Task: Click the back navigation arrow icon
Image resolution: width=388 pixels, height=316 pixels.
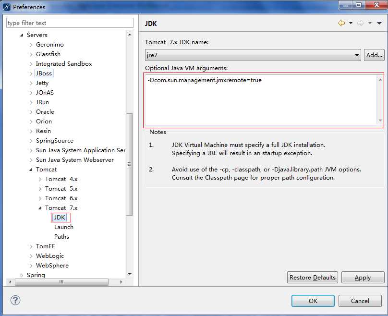Action: pyautogui.click(x=341, y=23)
